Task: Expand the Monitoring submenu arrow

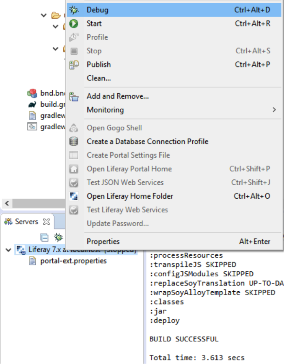Action: tap(274, 110)
